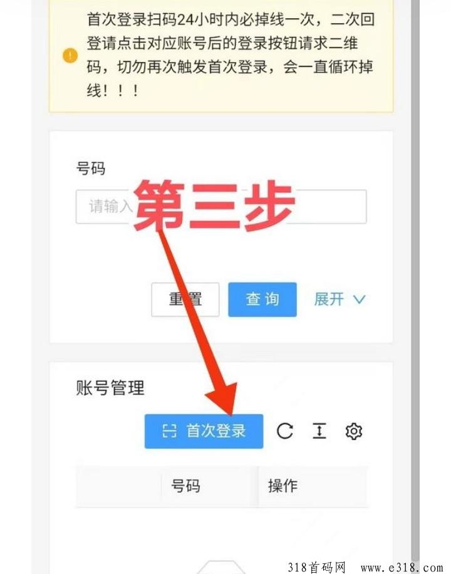The width and height of the screenshot is (451, 574).
Task: Click the 账号管理 section title
Action: (110, 388)
